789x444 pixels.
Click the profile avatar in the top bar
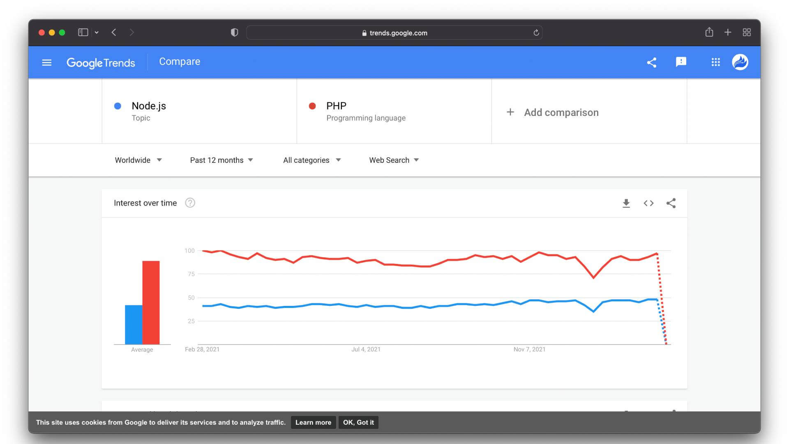pos(740,62)
